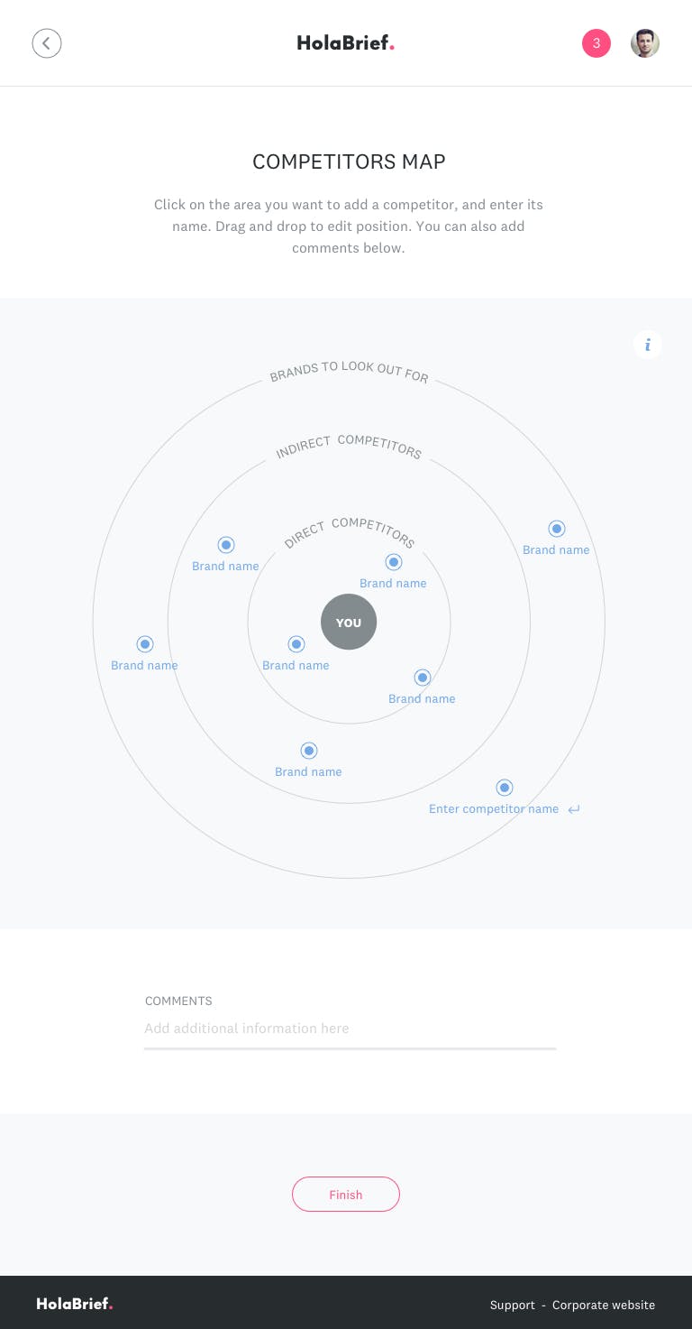The width and height of the screenshot is (692, 1329).
Task: Select the leftmost competitor marker in outer ring
Action: pyautogui.click(x=145, y=644)
